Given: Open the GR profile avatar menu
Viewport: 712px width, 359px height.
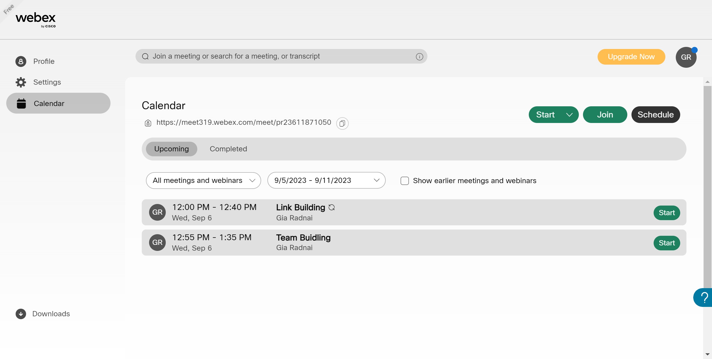Looking at the screenshot, I should (686, 57).
